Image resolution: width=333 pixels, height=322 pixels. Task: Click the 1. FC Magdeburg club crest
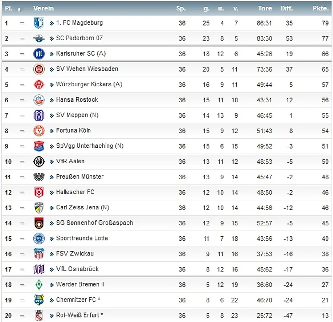click(x=39, y=23)
